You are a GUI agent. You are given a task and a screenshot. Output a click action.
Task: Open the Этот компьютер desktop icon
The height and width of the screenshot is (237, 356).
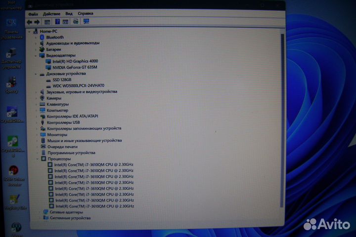coord(11,5)
